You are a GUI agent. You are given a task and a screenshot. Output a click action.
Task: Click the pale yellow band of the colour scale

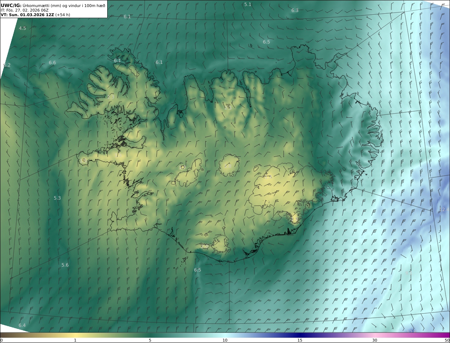(76, 335)
